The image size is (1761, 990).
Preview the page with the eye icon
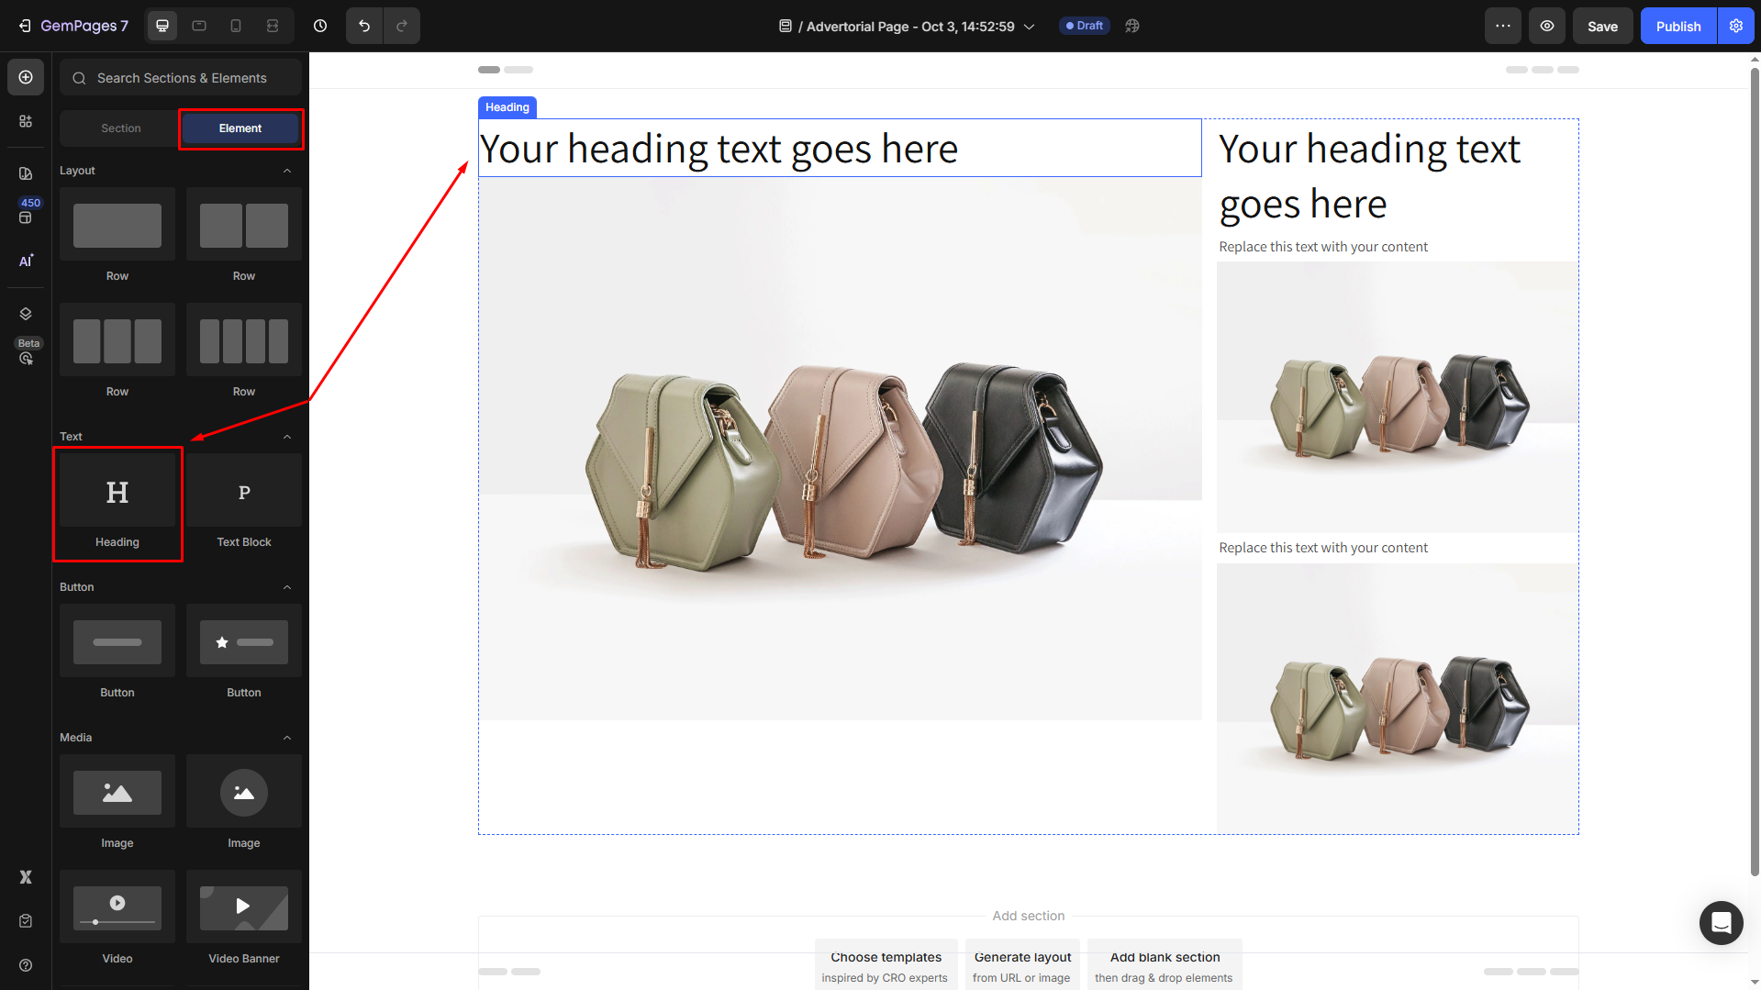pyautogui.click(x=1547, y=26)
